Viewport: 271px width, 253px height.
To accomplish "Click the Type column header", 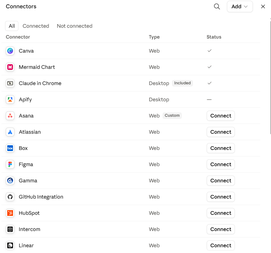I will point(154,37).
